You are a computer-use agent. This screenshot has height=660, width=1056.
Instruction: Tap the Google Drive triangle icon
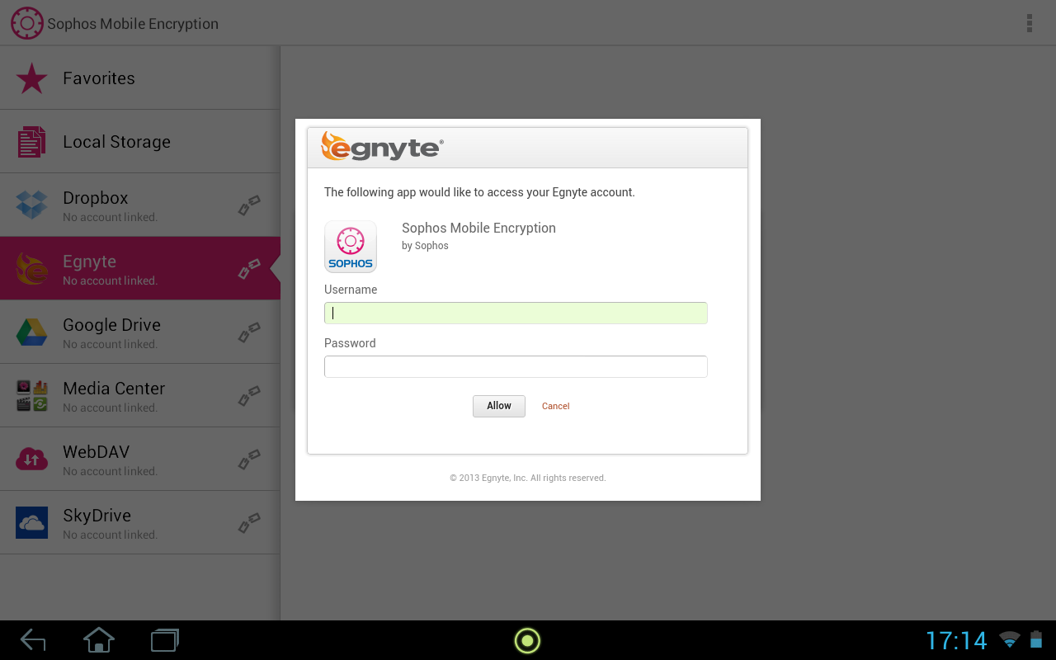pos(31,332)
